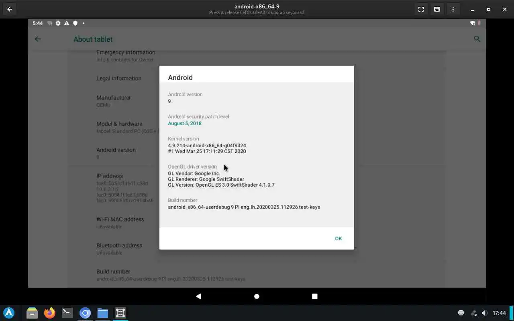This screenshot has width=514, height=321.
Task: Click the dialog Build number value text
Action: pos(244,207)
